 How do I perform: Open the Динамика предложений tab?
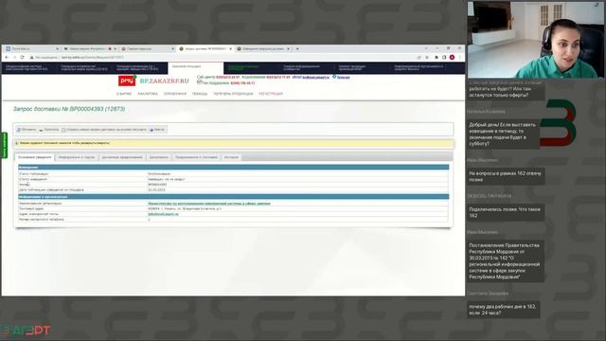(x=122, y=157)
